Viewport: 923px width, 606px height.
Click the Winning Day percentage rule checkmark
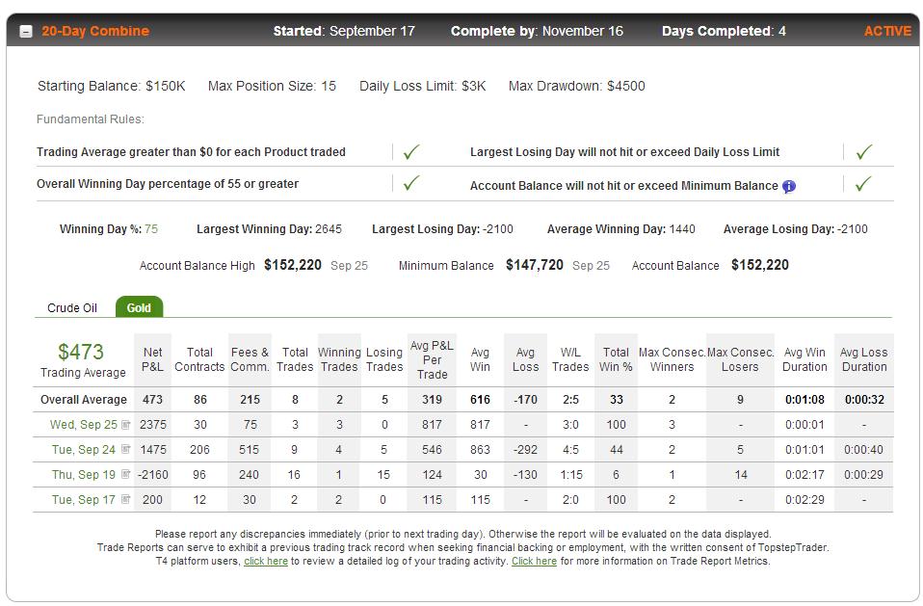[410, 183]
